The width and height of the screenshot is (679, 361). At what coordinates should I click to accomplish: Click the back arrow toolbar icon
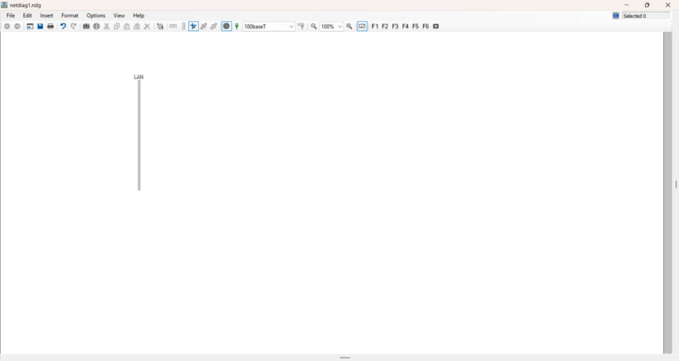pyautogui.click(x=7, y=27)
